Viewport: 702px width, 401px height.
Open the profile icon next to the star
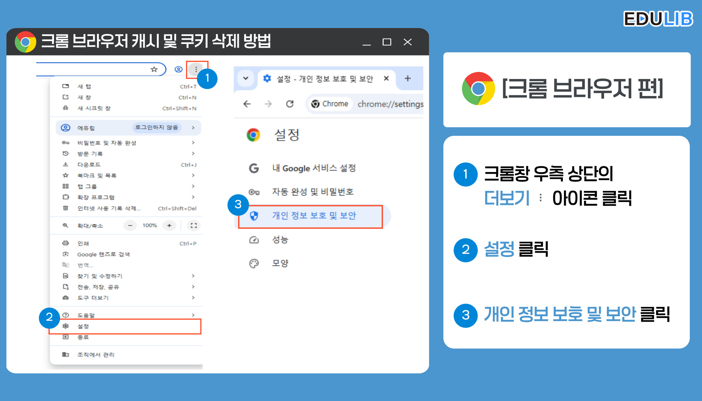[x=179, y=69]
